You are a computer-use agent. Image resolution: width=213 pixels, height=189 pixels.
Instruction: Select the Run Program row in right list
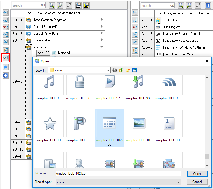[x=171, y=27]
